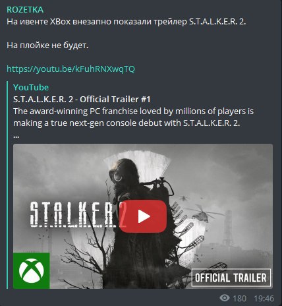Viewport: 282px width, 306px height.
Task: Click the message line mentioning XBox event
Action: (x=127, y=22)
